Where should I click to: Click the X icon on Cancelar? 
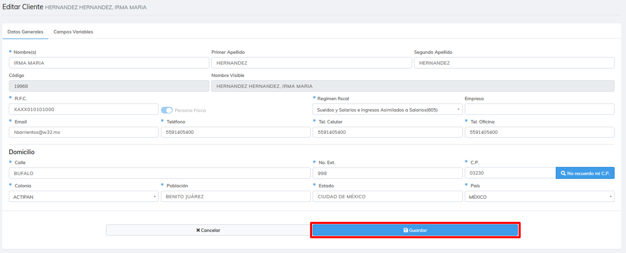(x=198, y=230)
